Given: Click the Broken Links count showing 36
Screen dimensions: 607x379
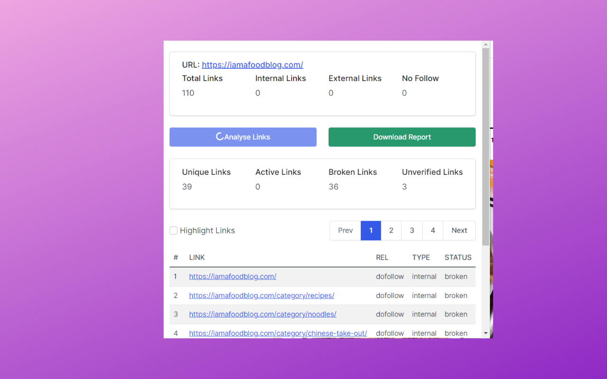Looking at the screenshot, I should (x=333, y=187).
